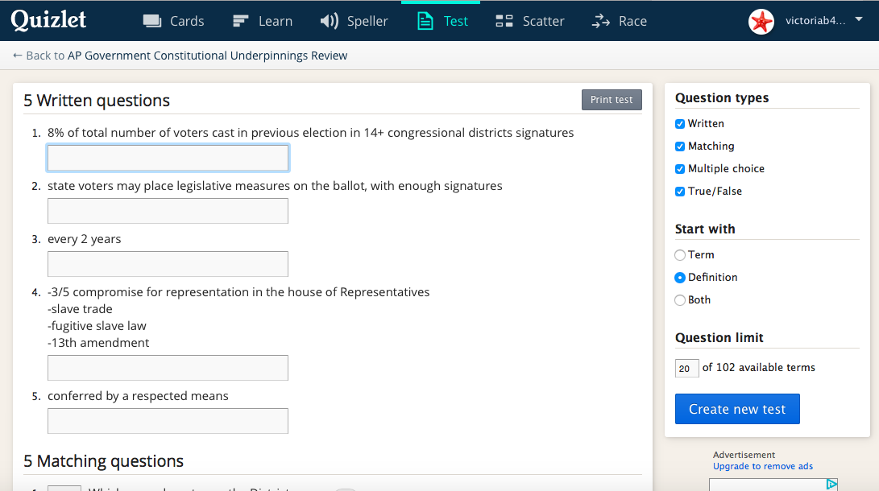Viewport: 879px width, 491px height.
Task: Click Upgrade to remove ads link
Action: tap(762, 466)
